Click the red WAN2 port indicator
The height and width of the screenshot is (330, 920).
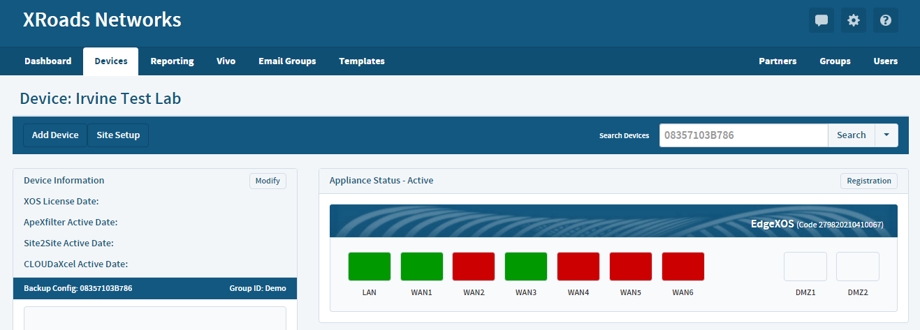[x=474, y=267]
